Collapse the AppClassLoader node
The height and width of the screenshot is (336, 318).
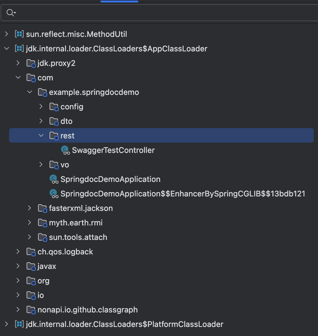click(x=7, y=49)
